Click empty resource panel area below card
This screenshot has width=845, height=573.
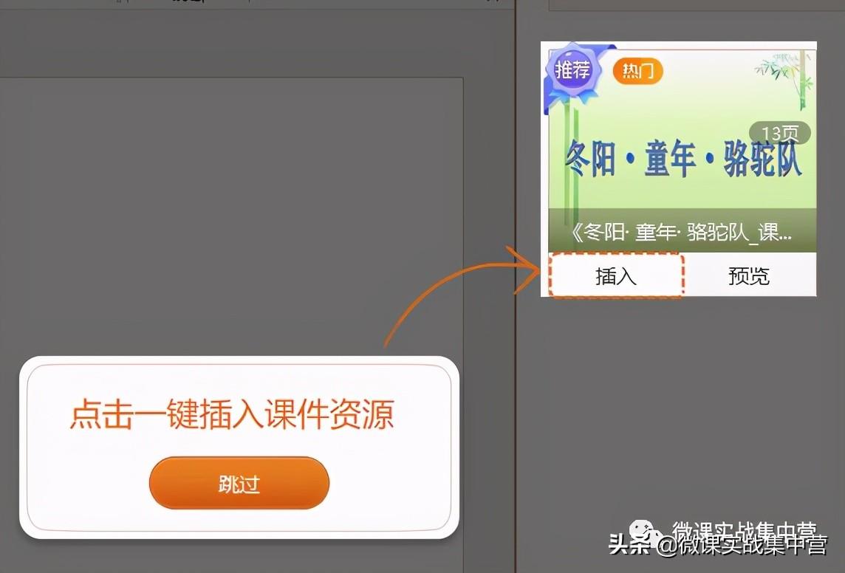[x=681, y=409]
